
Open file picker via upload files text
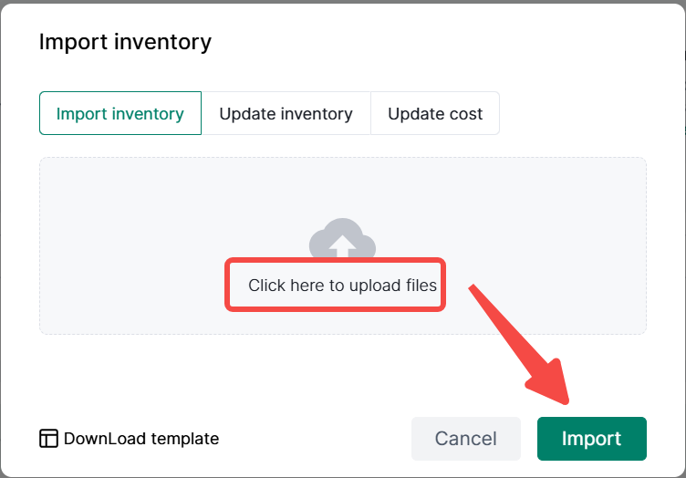coord(342,286)
